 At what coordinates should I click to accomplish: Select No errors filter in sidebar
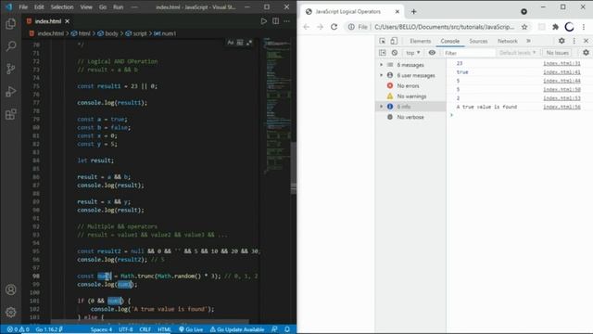point(411,86)
